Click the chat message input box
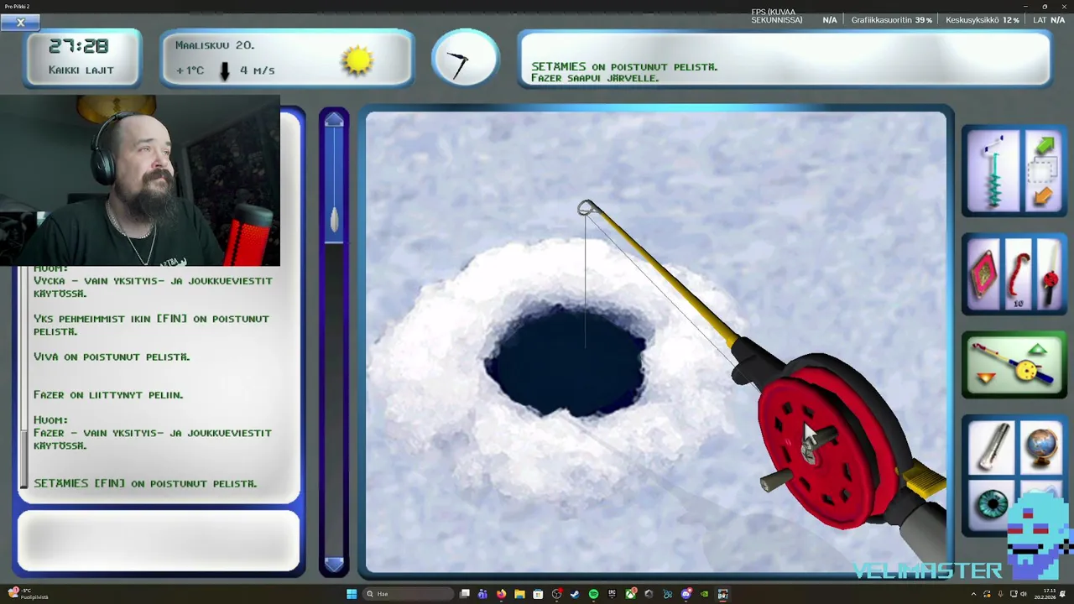This screenshot has height=604, width=1074. (159, 541)
